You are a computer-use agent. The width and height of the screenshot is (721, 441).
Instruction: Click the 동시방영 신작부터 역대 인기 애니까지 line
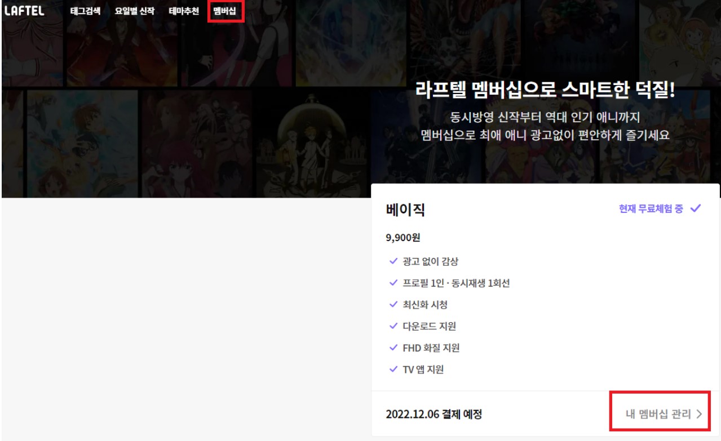click(x=546, y=118)
